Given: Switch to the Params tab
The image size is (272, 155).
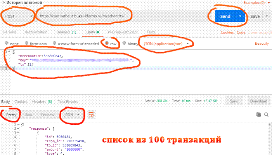Looking at the screenshot, I should click(x=10, y=32).
